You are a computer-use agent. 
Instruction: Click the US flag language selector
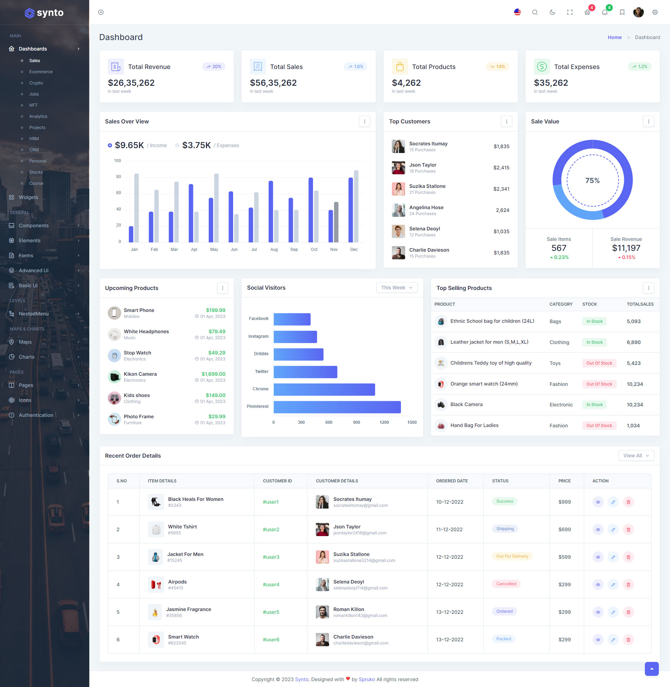[517, 12]
